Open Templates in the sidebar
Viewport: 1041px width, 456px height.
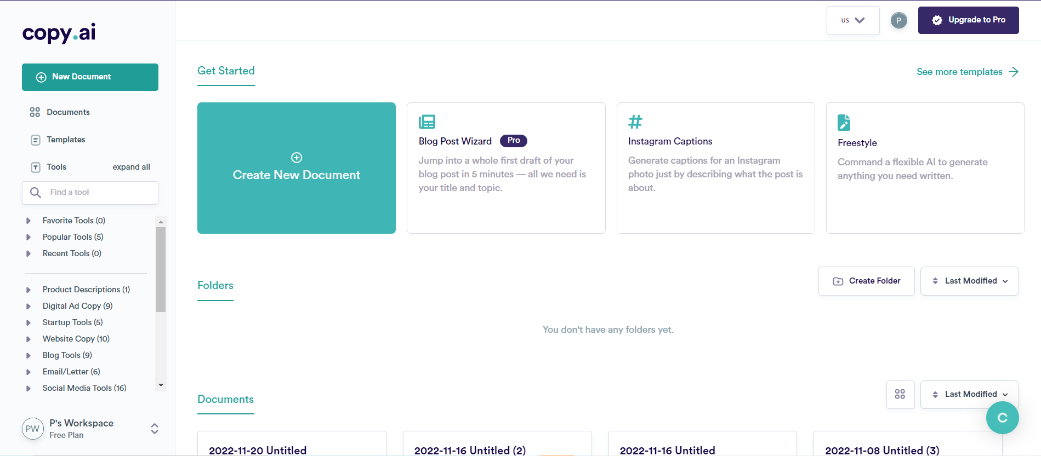pyautogui.click(x=66, y=140)
